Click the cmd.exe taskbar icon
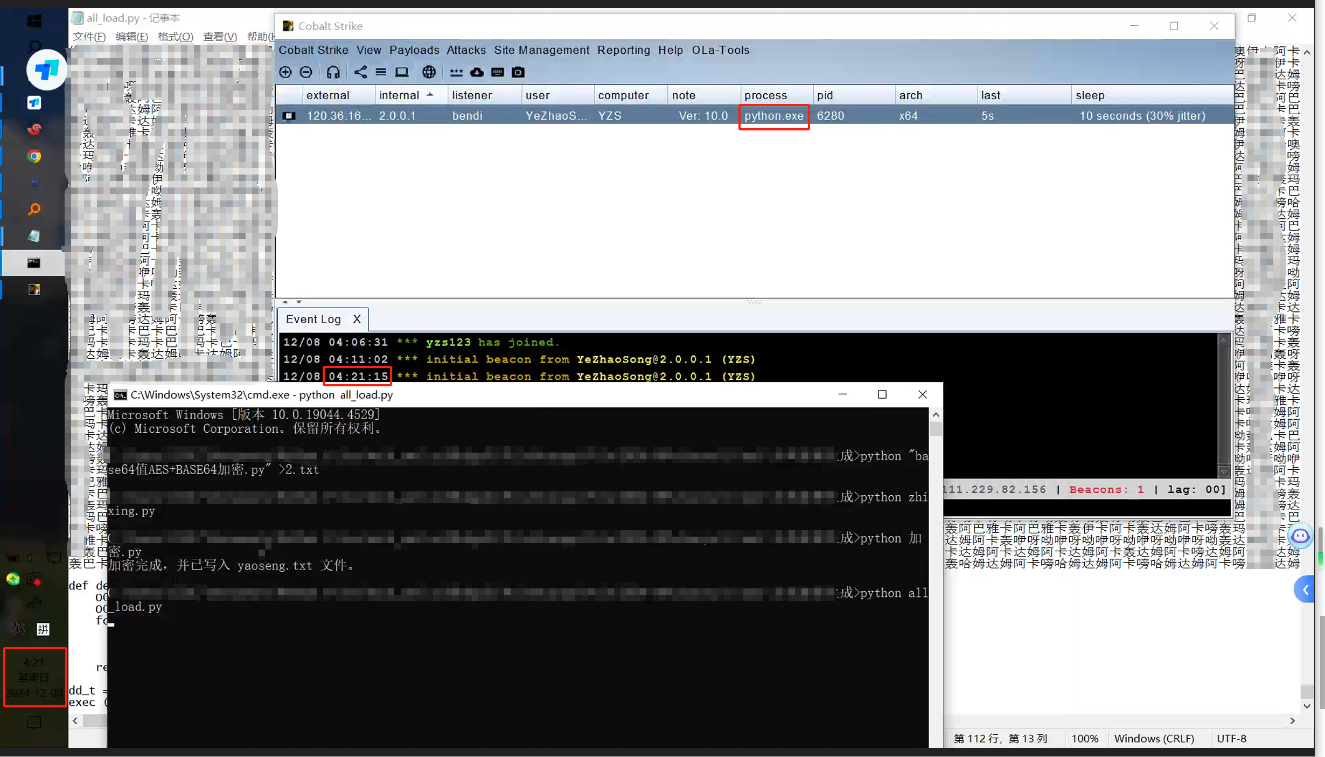Viewport: 1325px width, 757px height. pyautogui.click(x=34, y=263)
